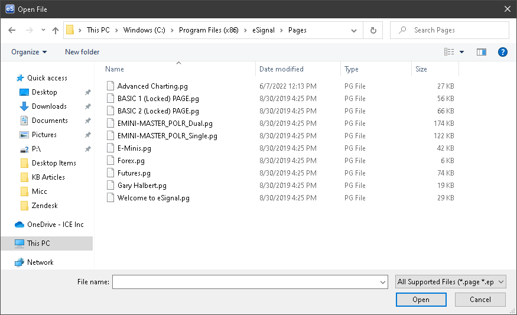
Task: Click the Search Pages field
Action: (x=450, y=30)
